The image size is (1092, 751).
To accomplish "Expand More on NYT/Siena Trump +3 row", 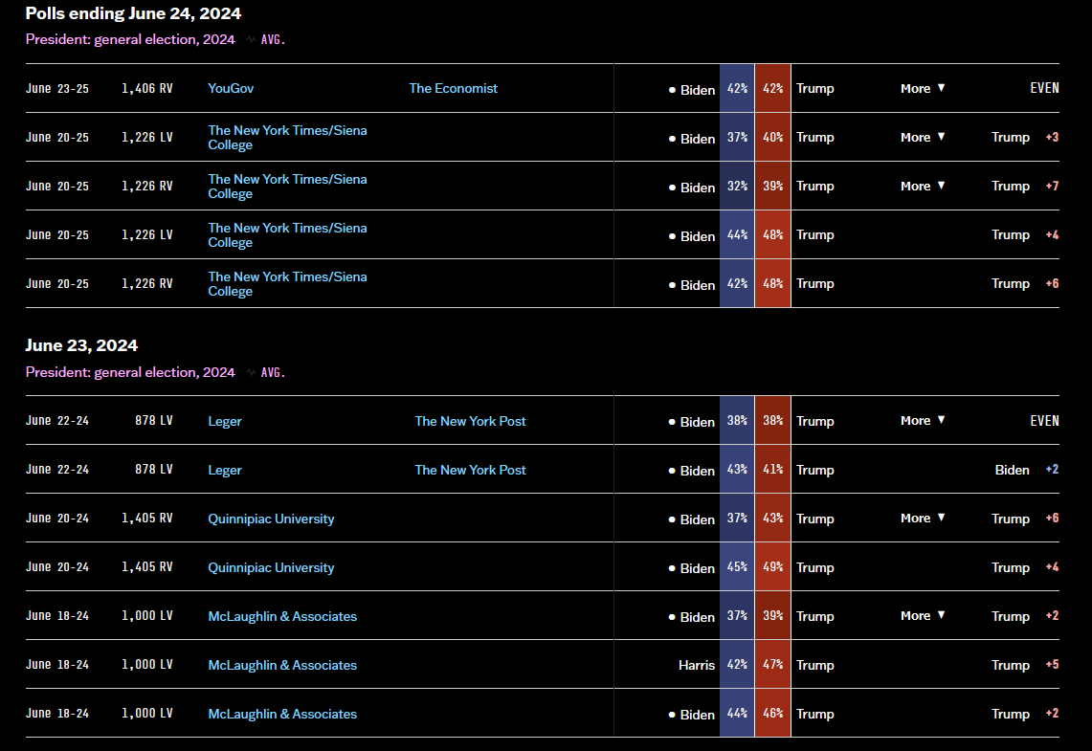I will (923, 137).
